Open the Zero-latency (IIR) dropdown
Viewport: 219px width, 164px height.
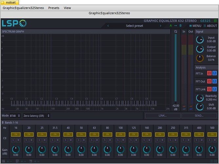coord(36,116)
